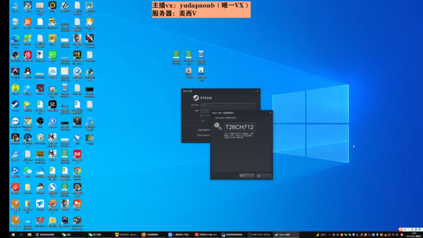Switch to the OBS taskbar item
Viewport: 423px width, 238px height.
coord(260,235)
